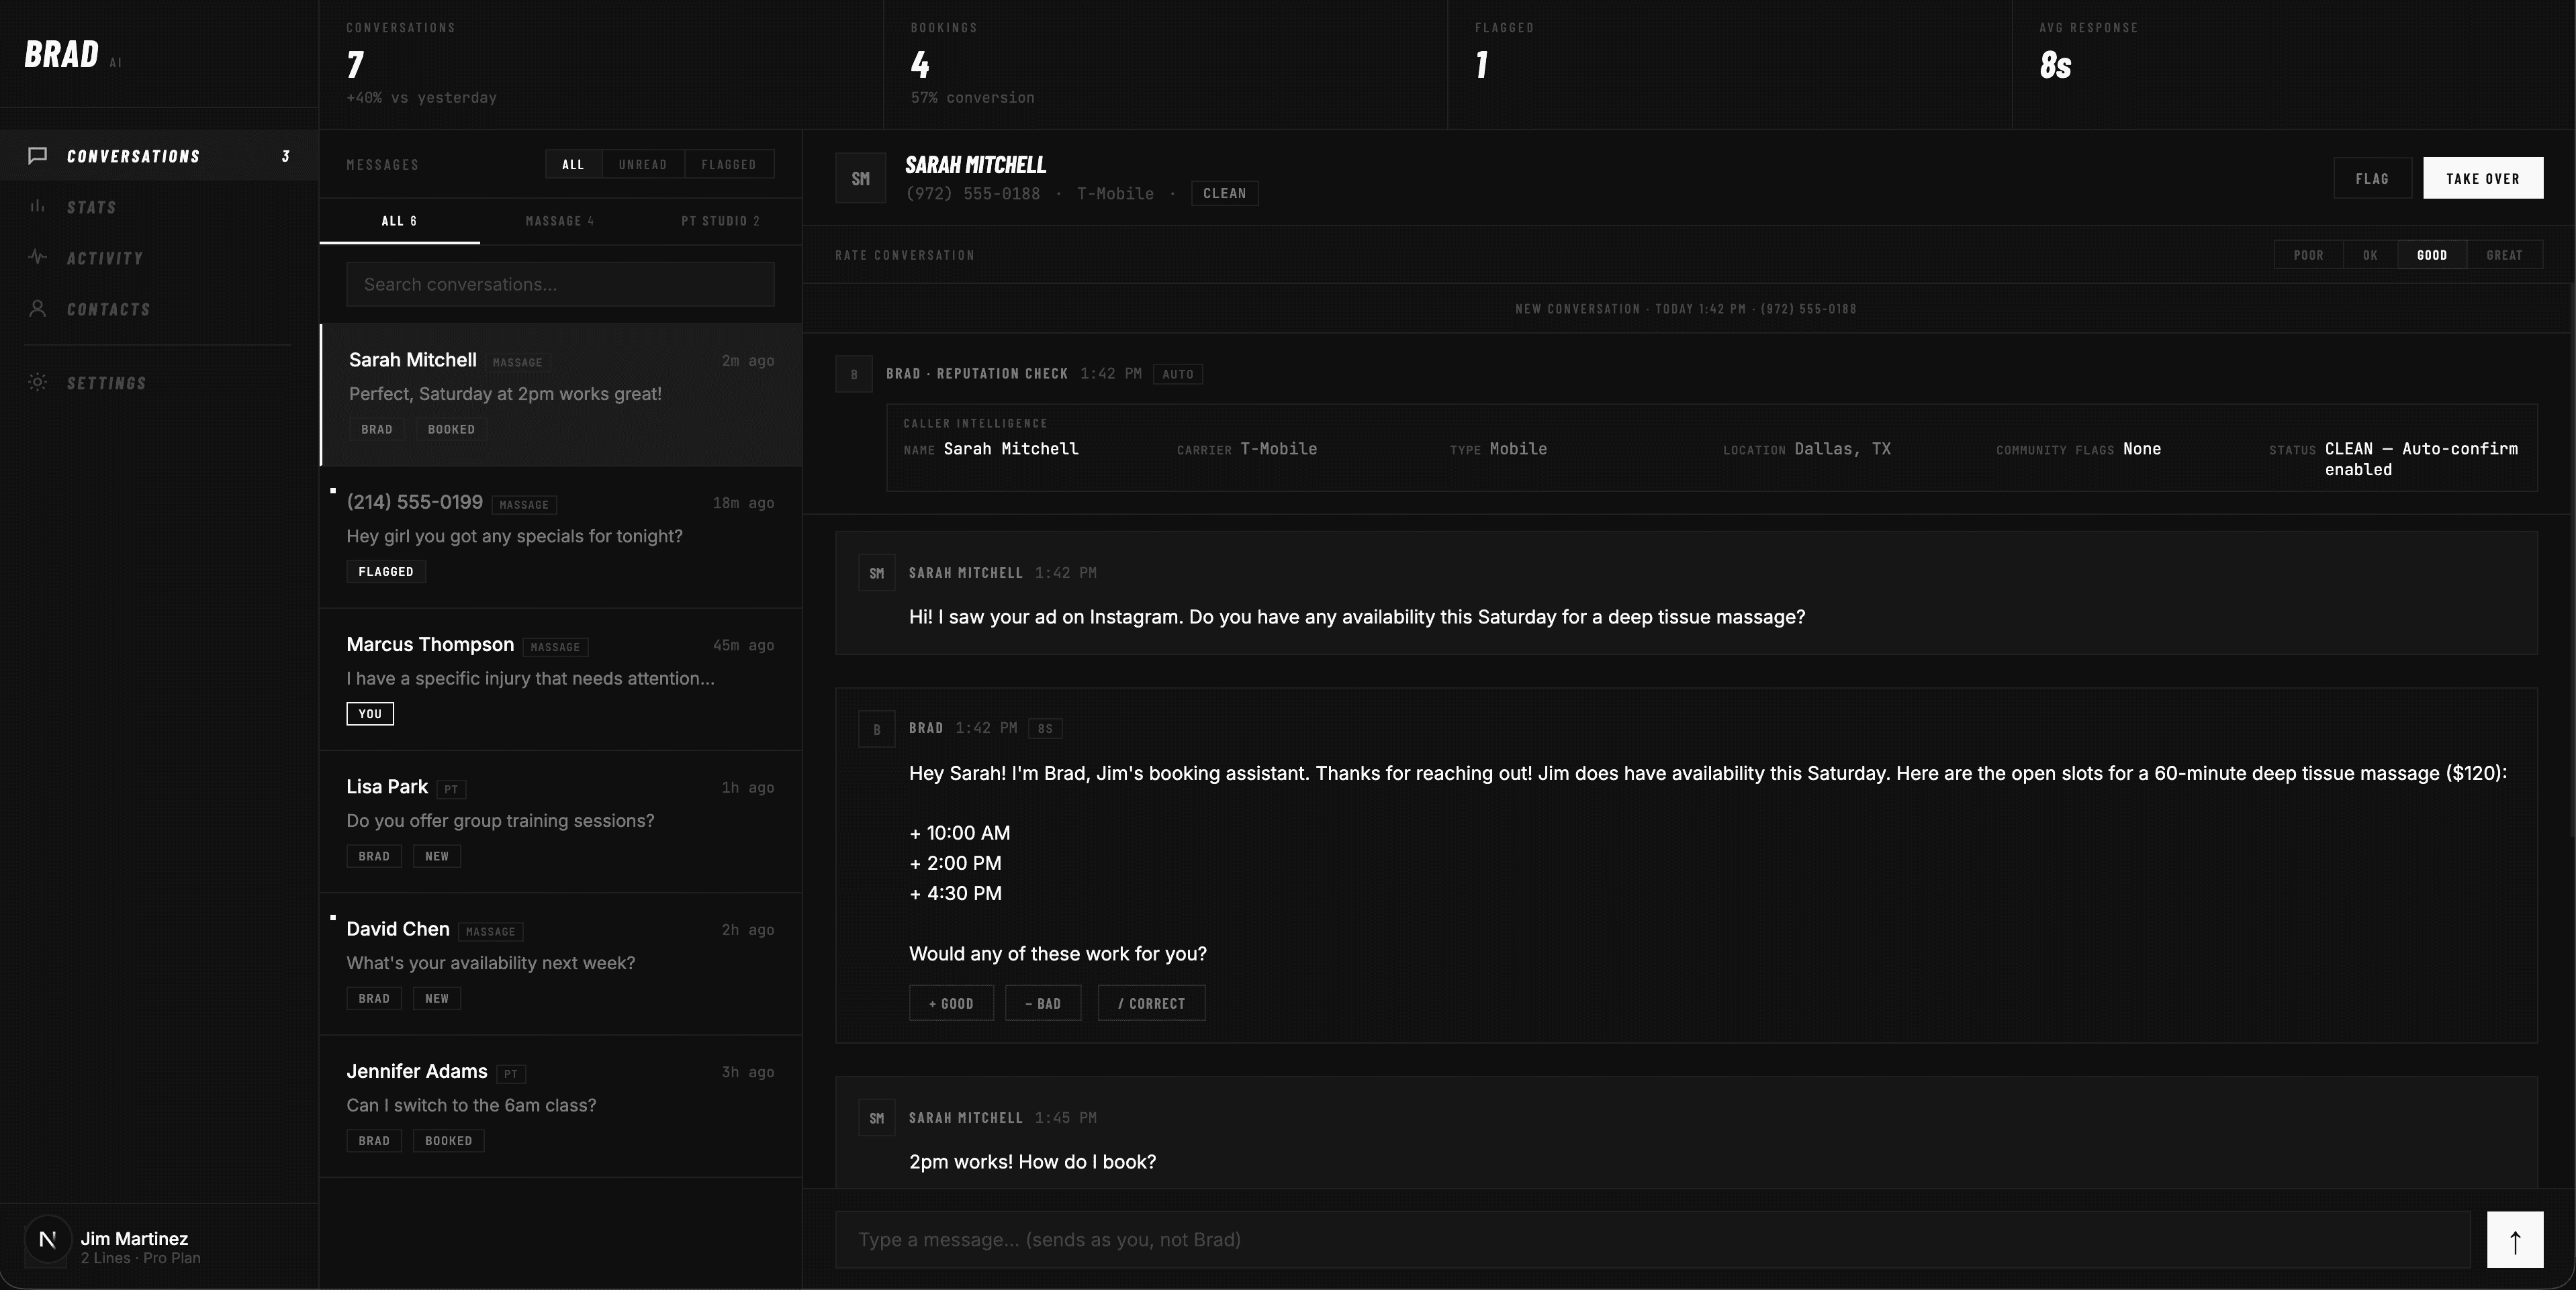Switch to the PT Studio 2 tab
This screenshot has height=1290, width=2576.
[720, 221]
